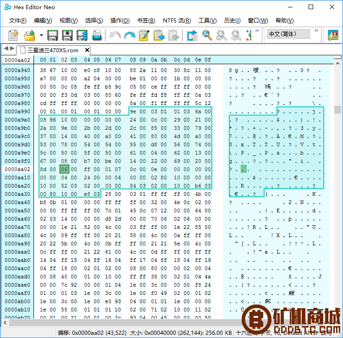
Task: Click the settings tools icon at far right
Action: 333,35
